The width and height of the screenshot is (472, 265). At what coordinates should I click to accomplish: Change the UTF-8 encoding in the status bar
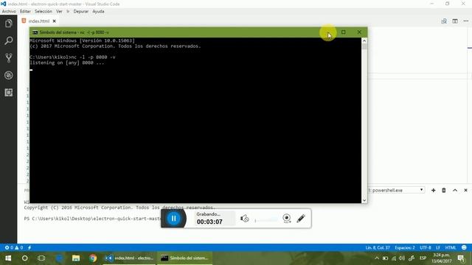tap(426, 247)
